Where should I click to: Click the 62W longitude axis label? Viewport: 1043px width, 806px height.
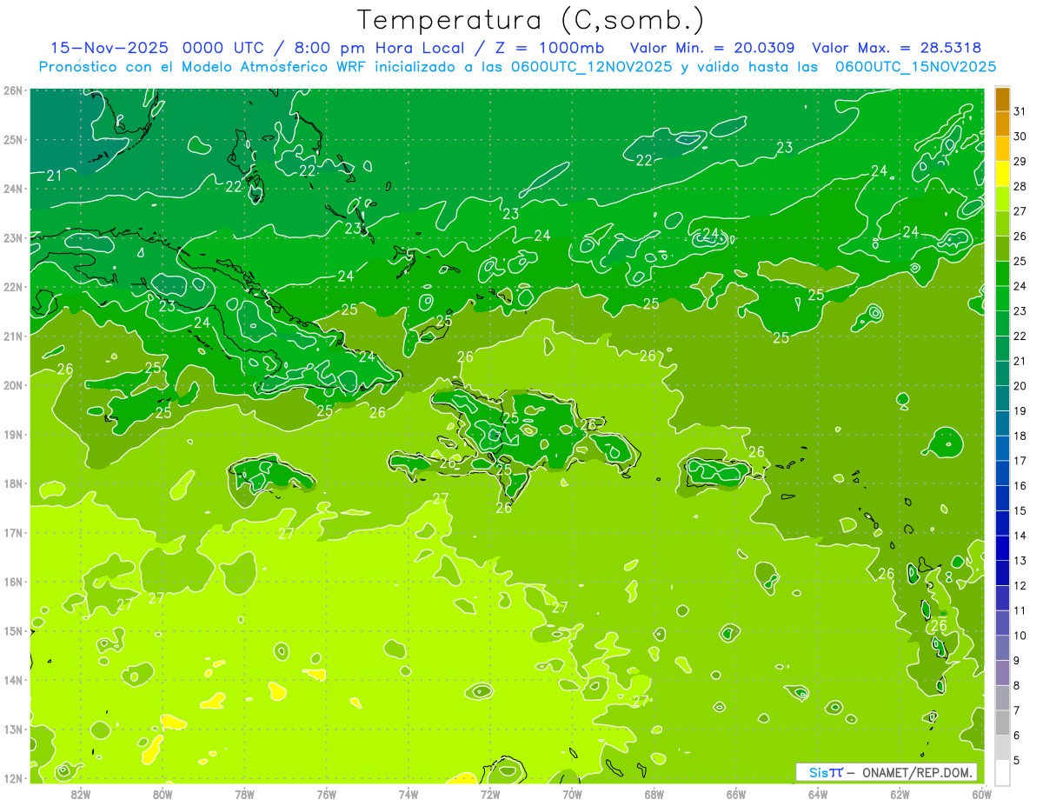pyautogui.click(x=900, y=794)
